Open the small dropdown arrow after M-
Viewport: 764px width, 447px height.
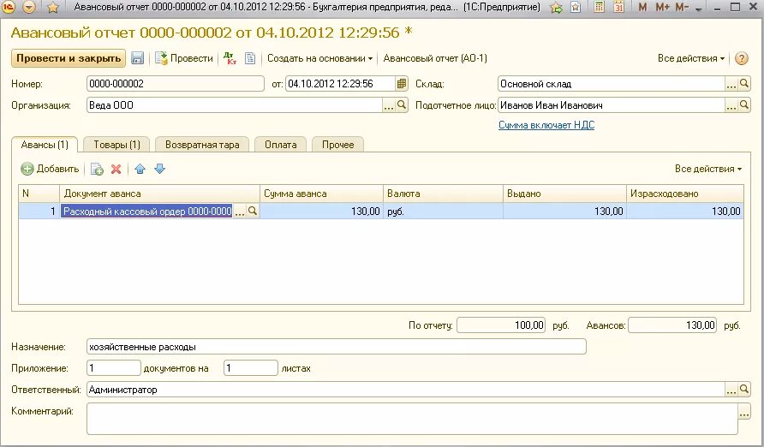click(x=698, y=9)
